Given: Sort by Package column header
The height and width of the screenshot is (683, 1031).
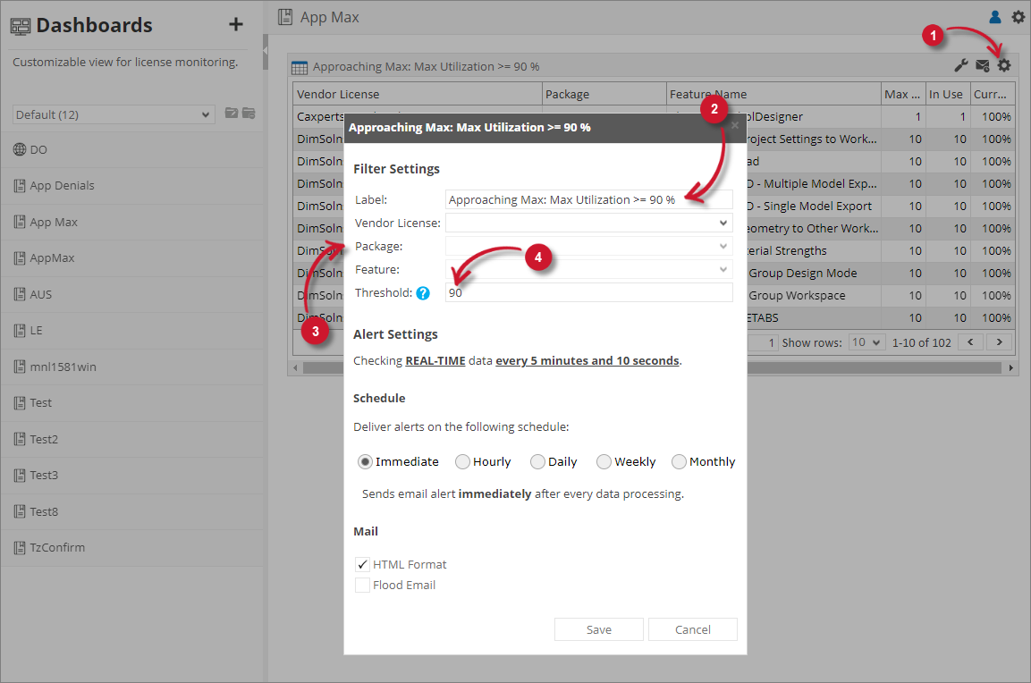Looking at the screenshot, I should [x=604, y=94].
